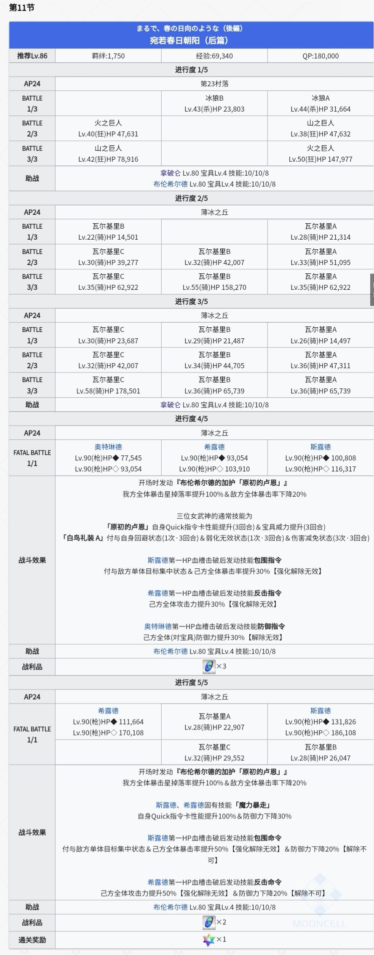Click 希露德 link in 魔力暴走 description

tap(194, 805)
